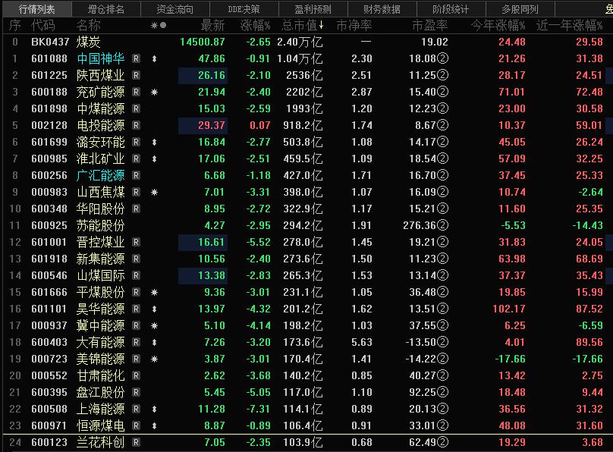Screen dimensions: 613x452
Task: Select 102.17 year gain of 昊华能源
Action: point(508,309)
